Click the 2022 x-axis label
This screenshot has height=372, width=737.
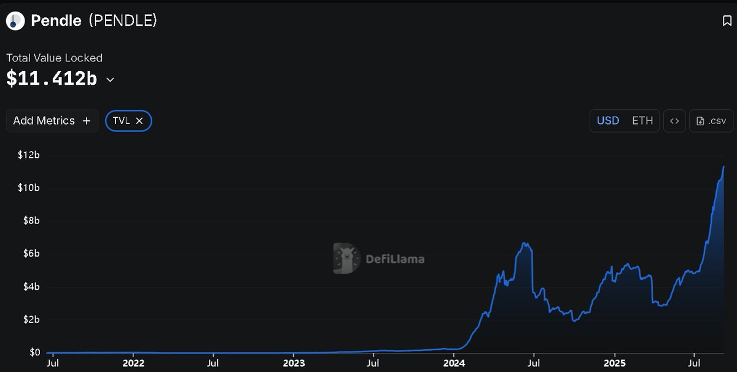[x=133, y=363]
